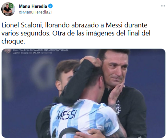The height and width of the screenshot is (140, 167).
Task: Click the words Lionel Scaloni in tweet
Action: 22,25
